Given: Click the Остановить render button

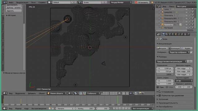Looking at the screenshot, I should pyautogui.click(x=142, y=2).
